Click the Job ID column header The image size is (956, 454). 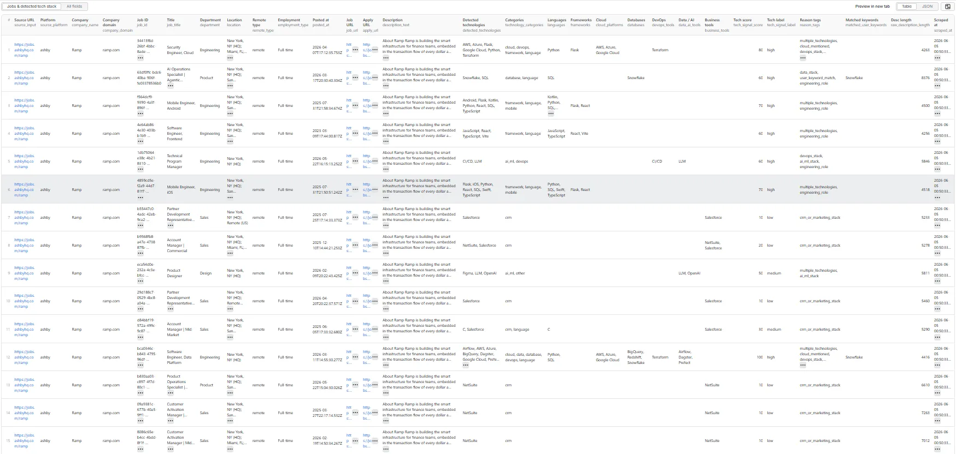tap(142, 22)
